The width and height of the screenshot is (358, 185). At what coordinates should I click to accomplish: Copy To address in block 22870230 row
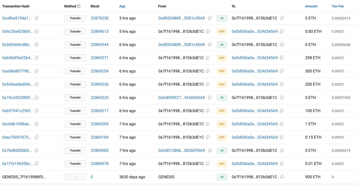(x=282, y=18)
